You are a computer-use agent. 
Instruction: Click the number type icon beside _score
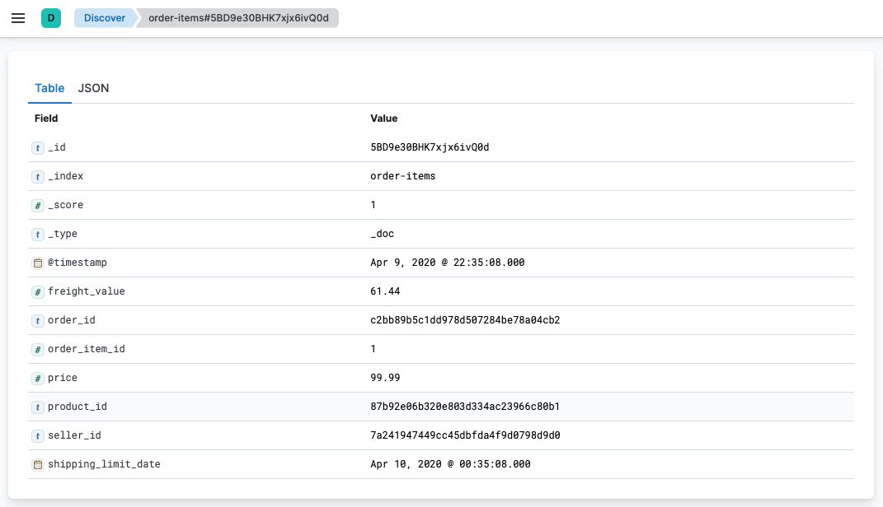[37, 206]
